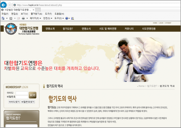Click the Read mail toolbar icon
This screenshot has width=181, height=128.
point(18,18)
